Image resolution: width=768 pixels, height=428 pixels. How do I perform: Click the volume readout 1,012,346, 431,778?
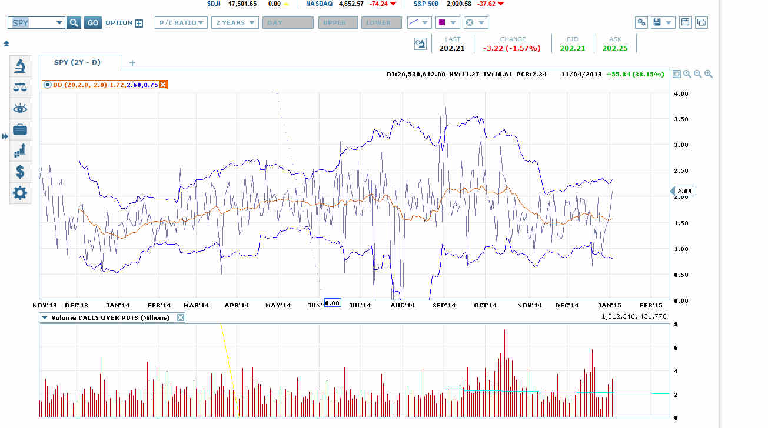click(x=634, y=316)
